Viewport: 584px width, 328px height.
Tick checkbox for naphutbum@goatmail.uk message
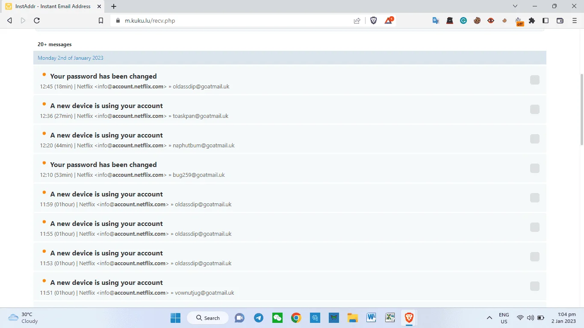(535, 139)
